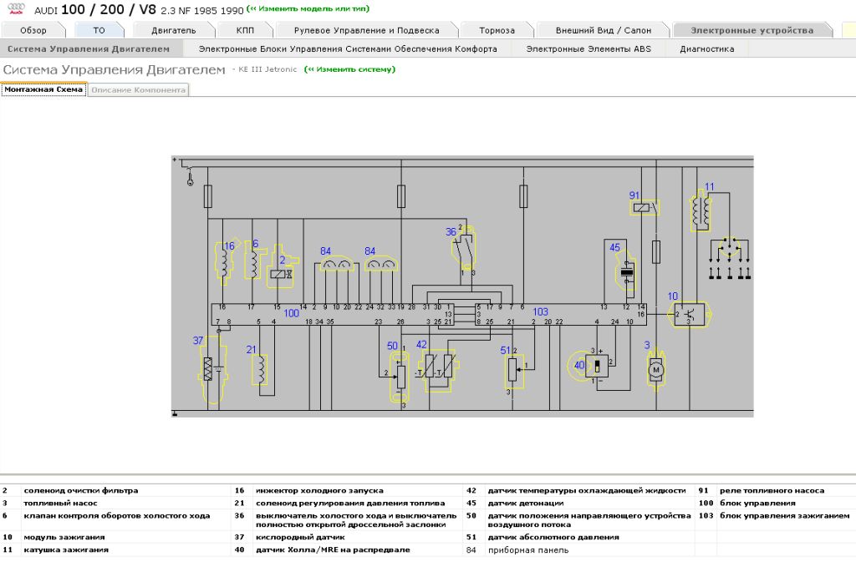The image size is (856, 567).
Task: Click 'Изменить модель или тип' link
Action: 308,8
